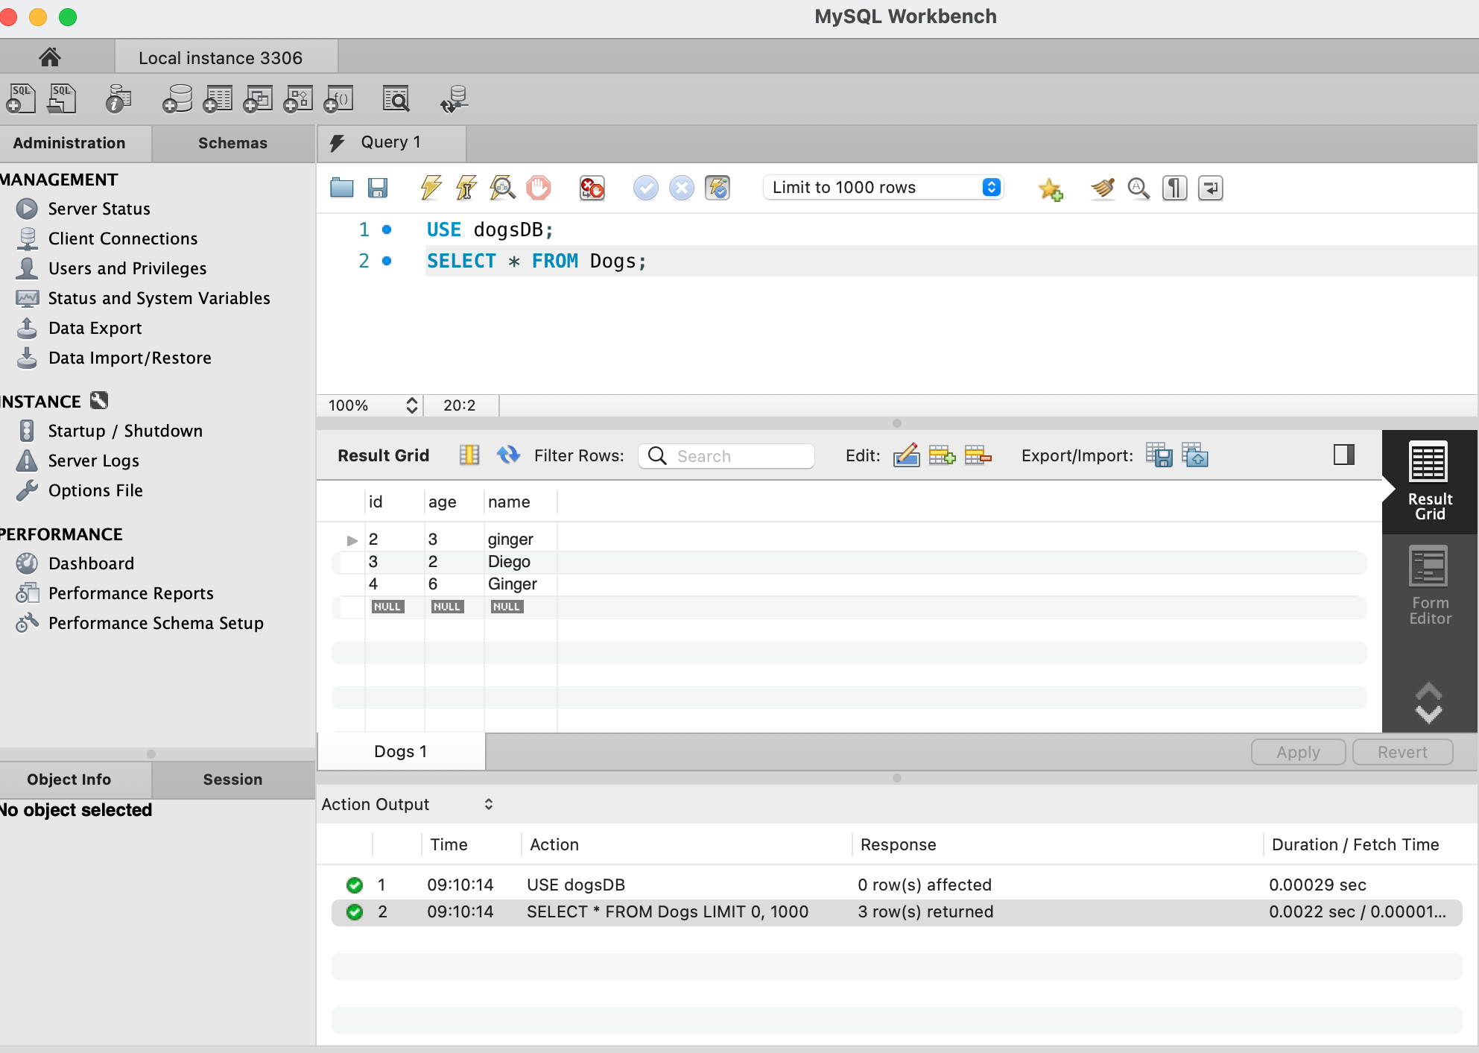Explain query magnifier-lightning icon
The image size is (1479, 1053).
point(502,188)
